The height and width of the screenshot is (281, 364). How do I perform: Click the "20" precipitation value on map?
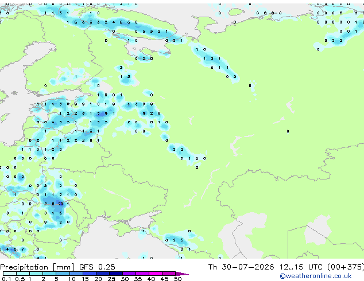tap(61, 204)
